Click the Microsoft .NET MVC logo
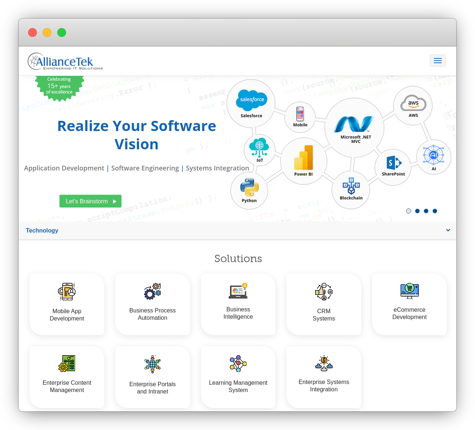This screenshot has width=475, height=430. [x=354, y=124]
